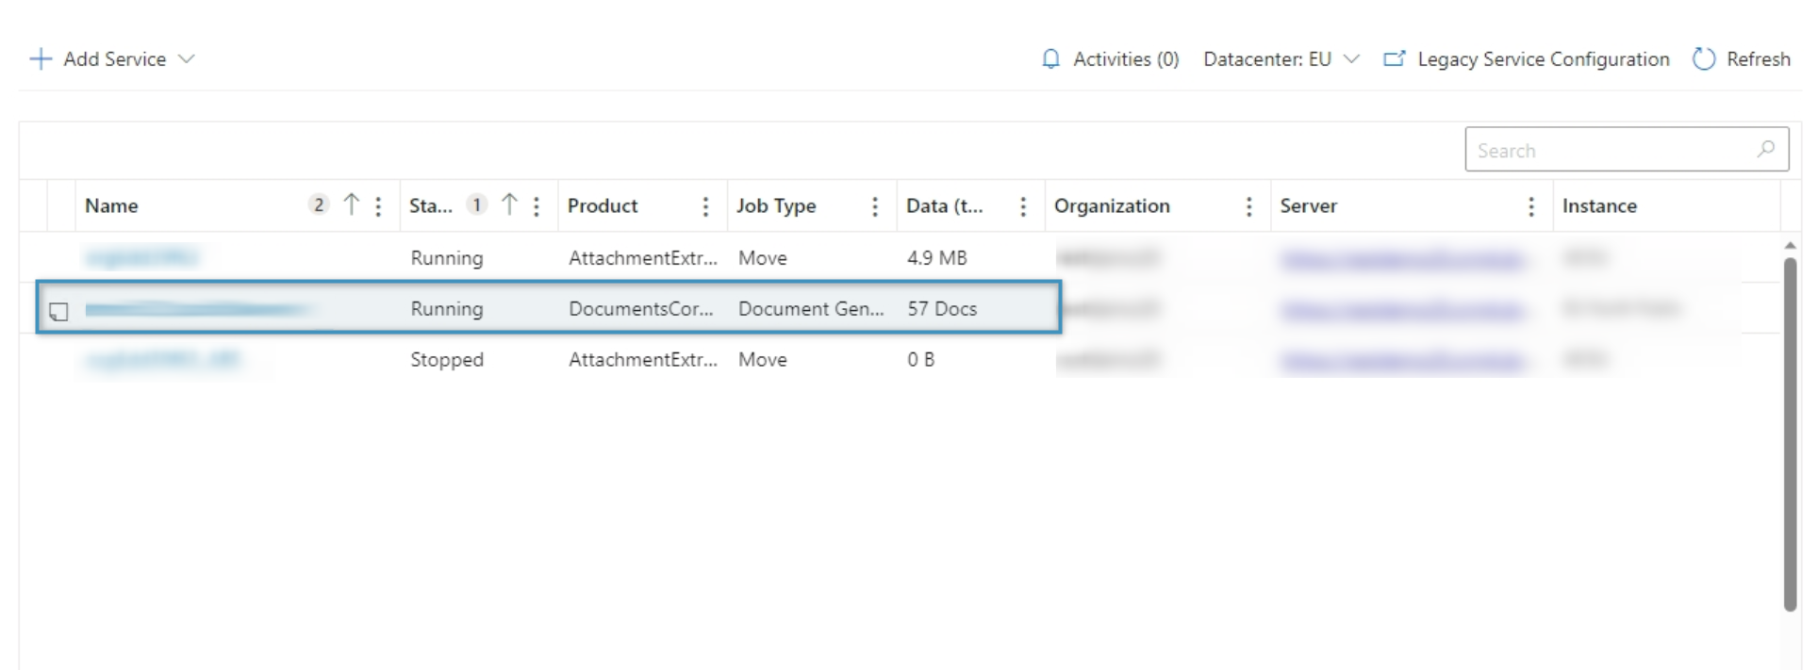1818x670 pixels.
Task: Click the vertical scrollbar of the table
Action: 1789,433
